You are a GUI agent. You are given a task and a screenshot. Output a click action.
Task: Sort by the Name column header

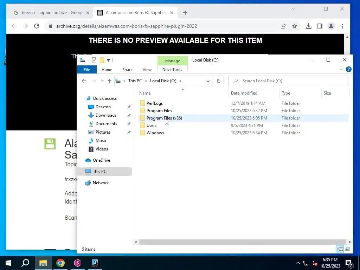[145, 93]
